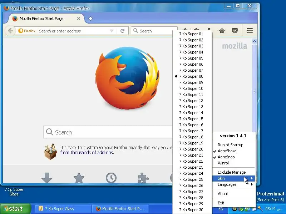
Task: Open Exclude Manager from tray menu
Action: [x=234, y=172]
